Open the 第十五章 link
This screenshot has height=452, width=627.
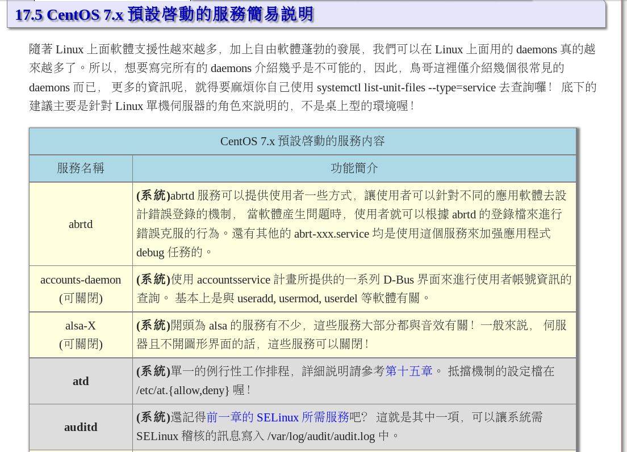[x=409, y=371]
